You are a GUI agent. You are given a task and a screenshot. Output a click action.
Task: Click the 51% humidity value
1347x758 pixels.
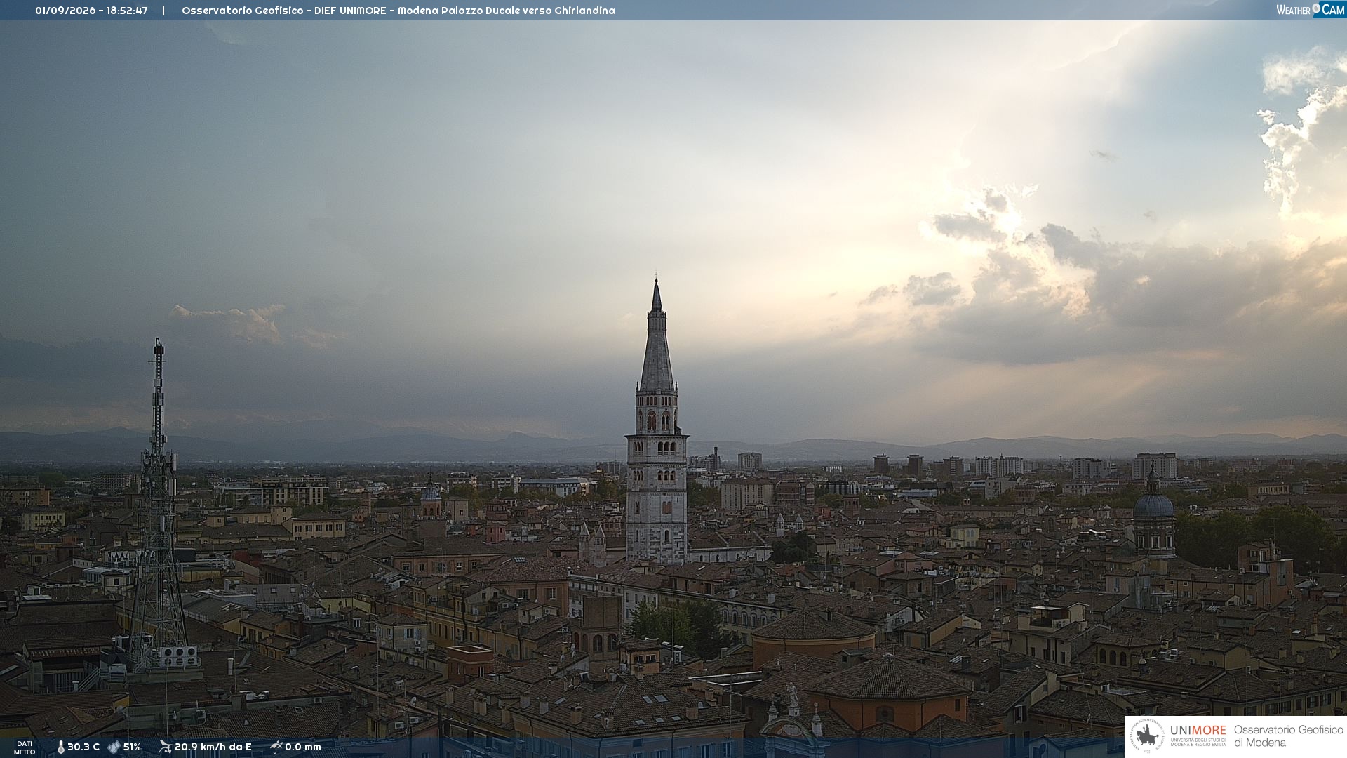point(132,747)
